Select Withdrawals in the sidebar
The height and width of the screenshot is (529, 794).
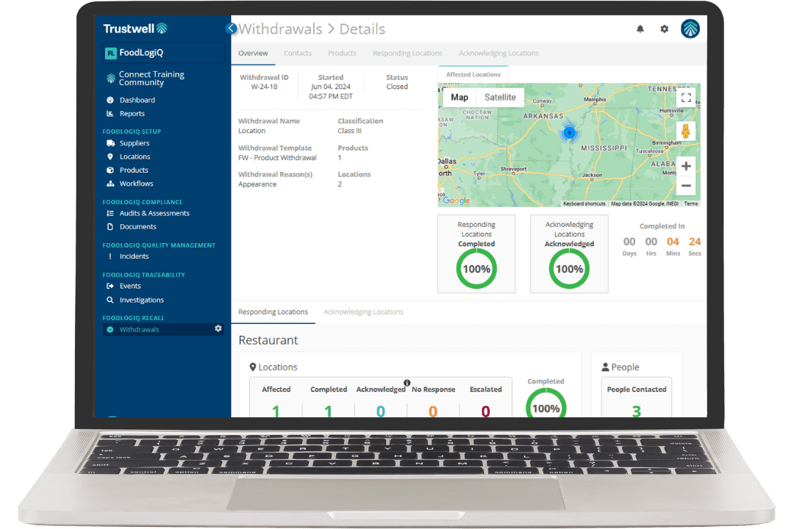(139, 330)
